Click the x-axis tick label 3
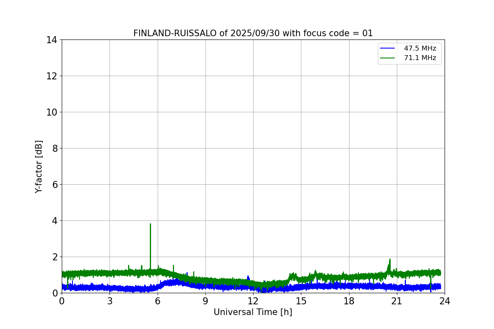This screenshot has width=494, height=329. pyautogui.click(x=110, y=301)
